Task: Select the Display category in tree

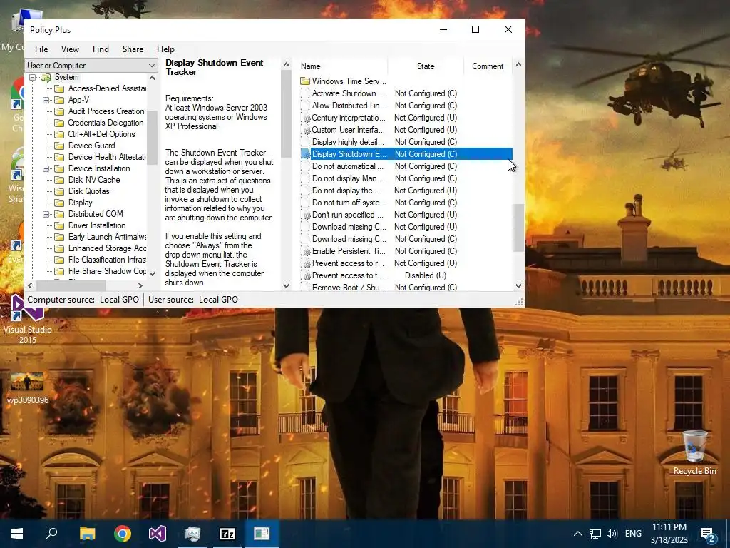Action: click(80, 203)
